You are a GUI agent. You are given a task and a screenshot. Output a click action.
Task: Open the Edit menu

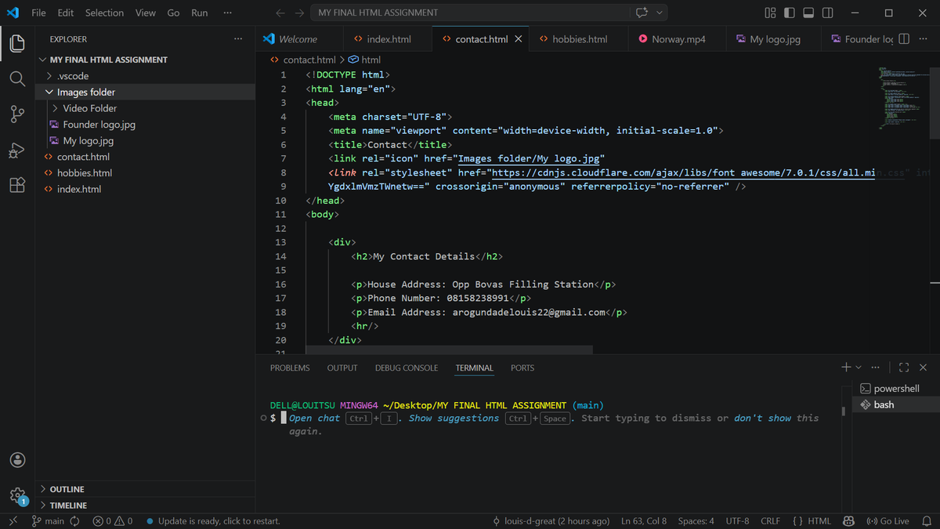[66, 13]
